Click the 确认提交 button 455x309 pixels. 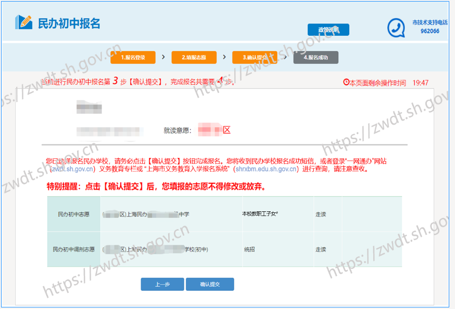tap(210, 285)
